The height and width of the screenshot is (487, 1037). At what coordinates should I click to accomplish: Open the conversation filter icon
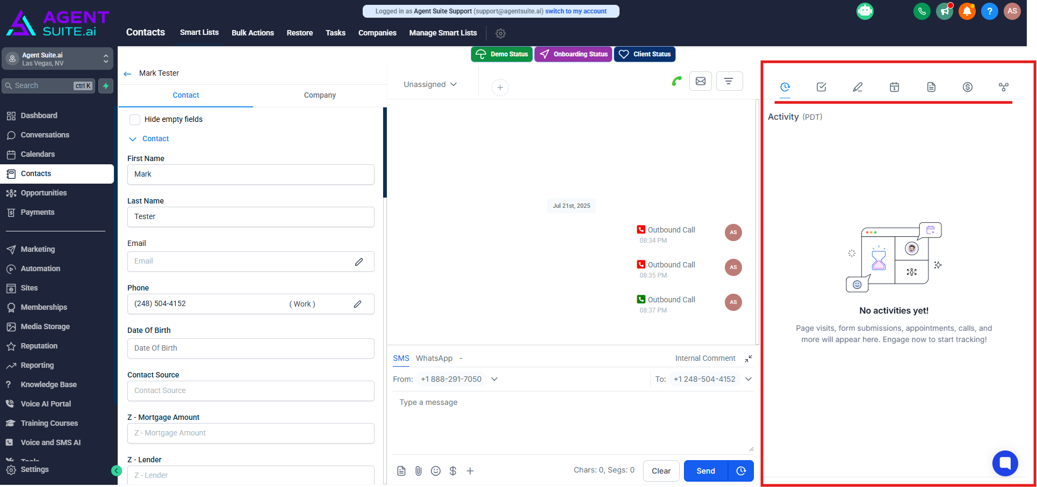(729, 81)
